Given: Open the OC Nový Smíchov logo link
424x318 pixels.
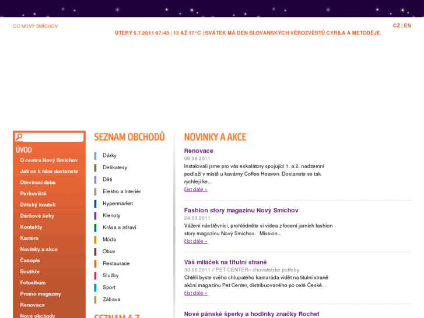Looking at the screenshot, I should click(x=35, y=26).
